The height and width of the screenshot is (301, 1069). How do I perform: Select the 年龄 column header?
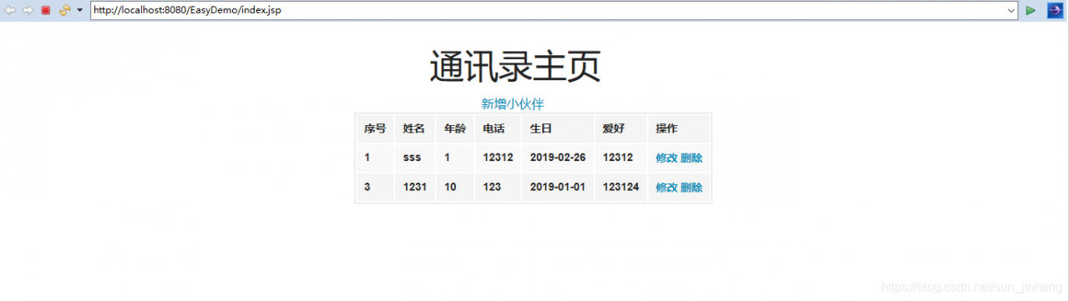coord(455,128)
